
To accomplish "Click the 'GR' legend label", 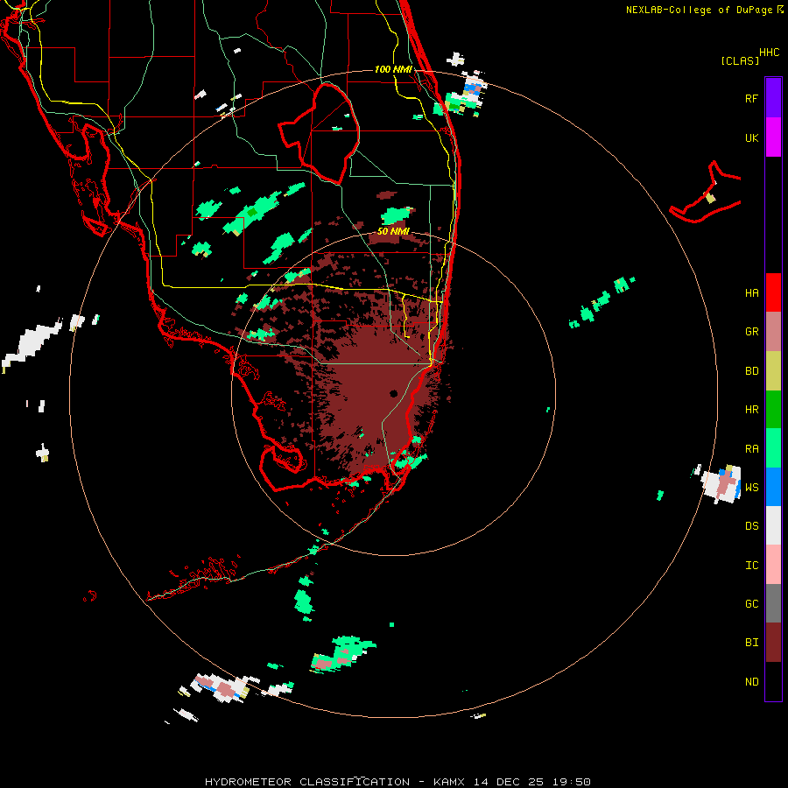I will (751, 332).
